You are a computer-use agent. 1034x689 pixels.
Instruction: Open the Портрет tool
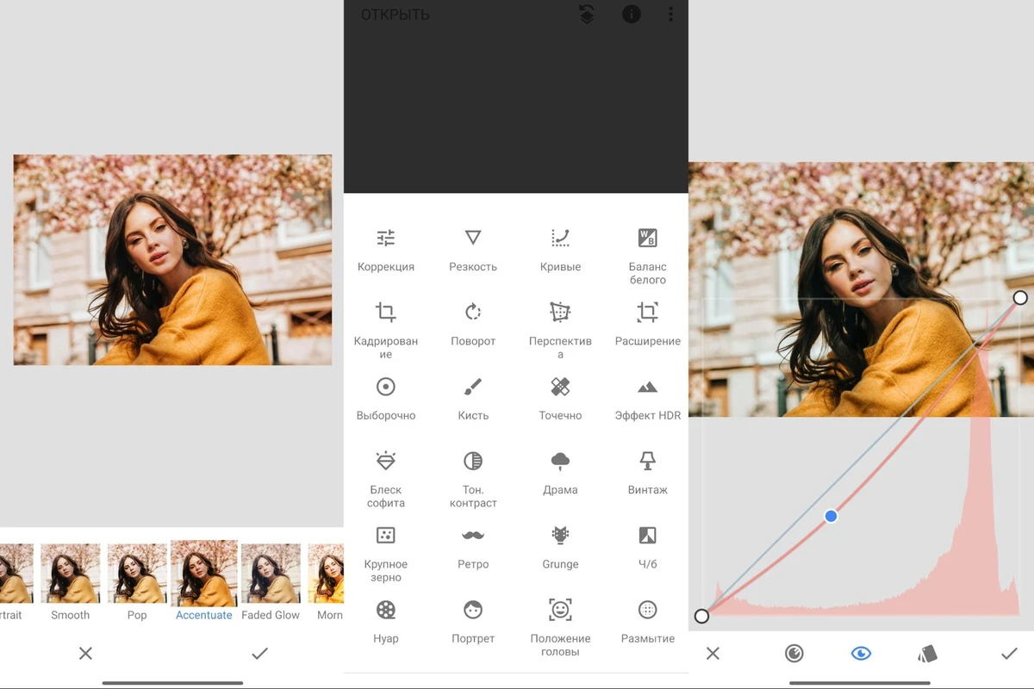[473, 620]
